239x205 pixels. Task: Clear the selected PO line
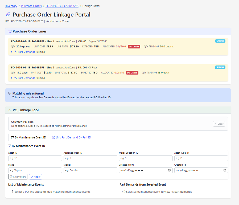tap(219, 124)
